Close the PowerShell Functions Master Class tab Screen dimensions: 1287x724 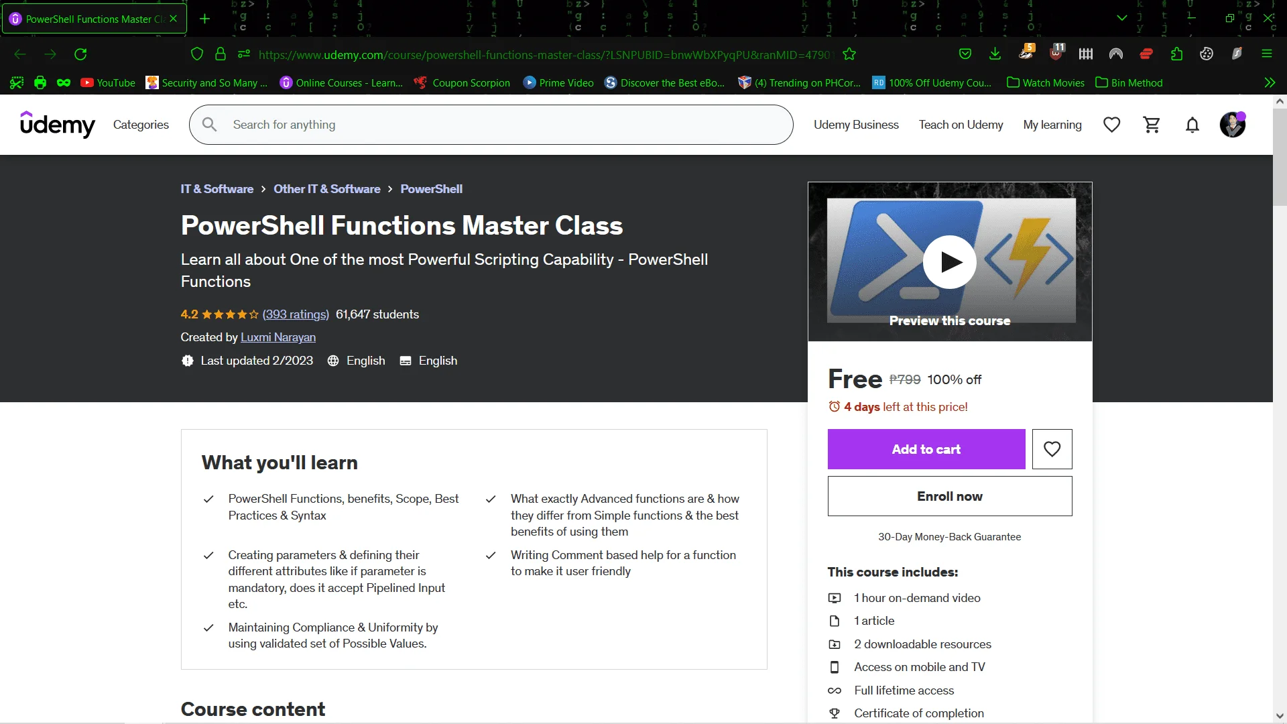(x=174, y=19)
